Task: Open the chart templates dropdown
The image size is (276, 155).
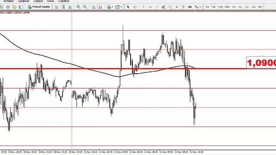Action: [119, 7]
